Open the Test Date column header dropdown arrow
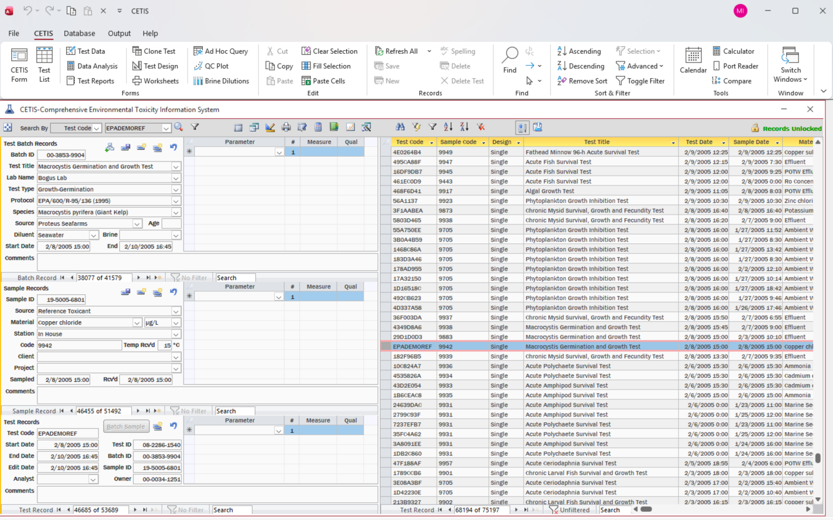The width and height of the screenshot is (833, 520). (724, 142)
